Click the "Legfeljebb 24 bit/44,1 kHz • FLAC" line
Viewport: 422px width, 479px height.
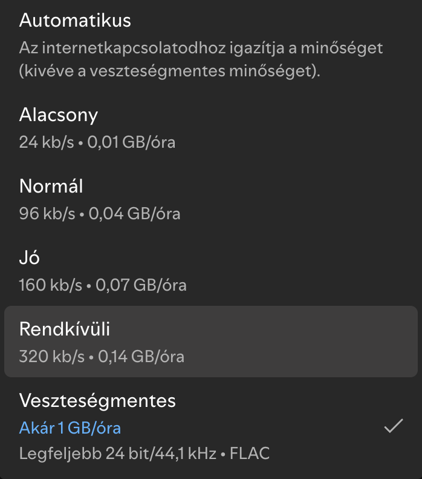coord(144,453)
